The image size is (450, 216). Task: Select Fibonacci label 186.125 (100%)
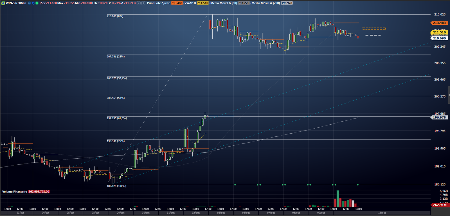point(116,186)
